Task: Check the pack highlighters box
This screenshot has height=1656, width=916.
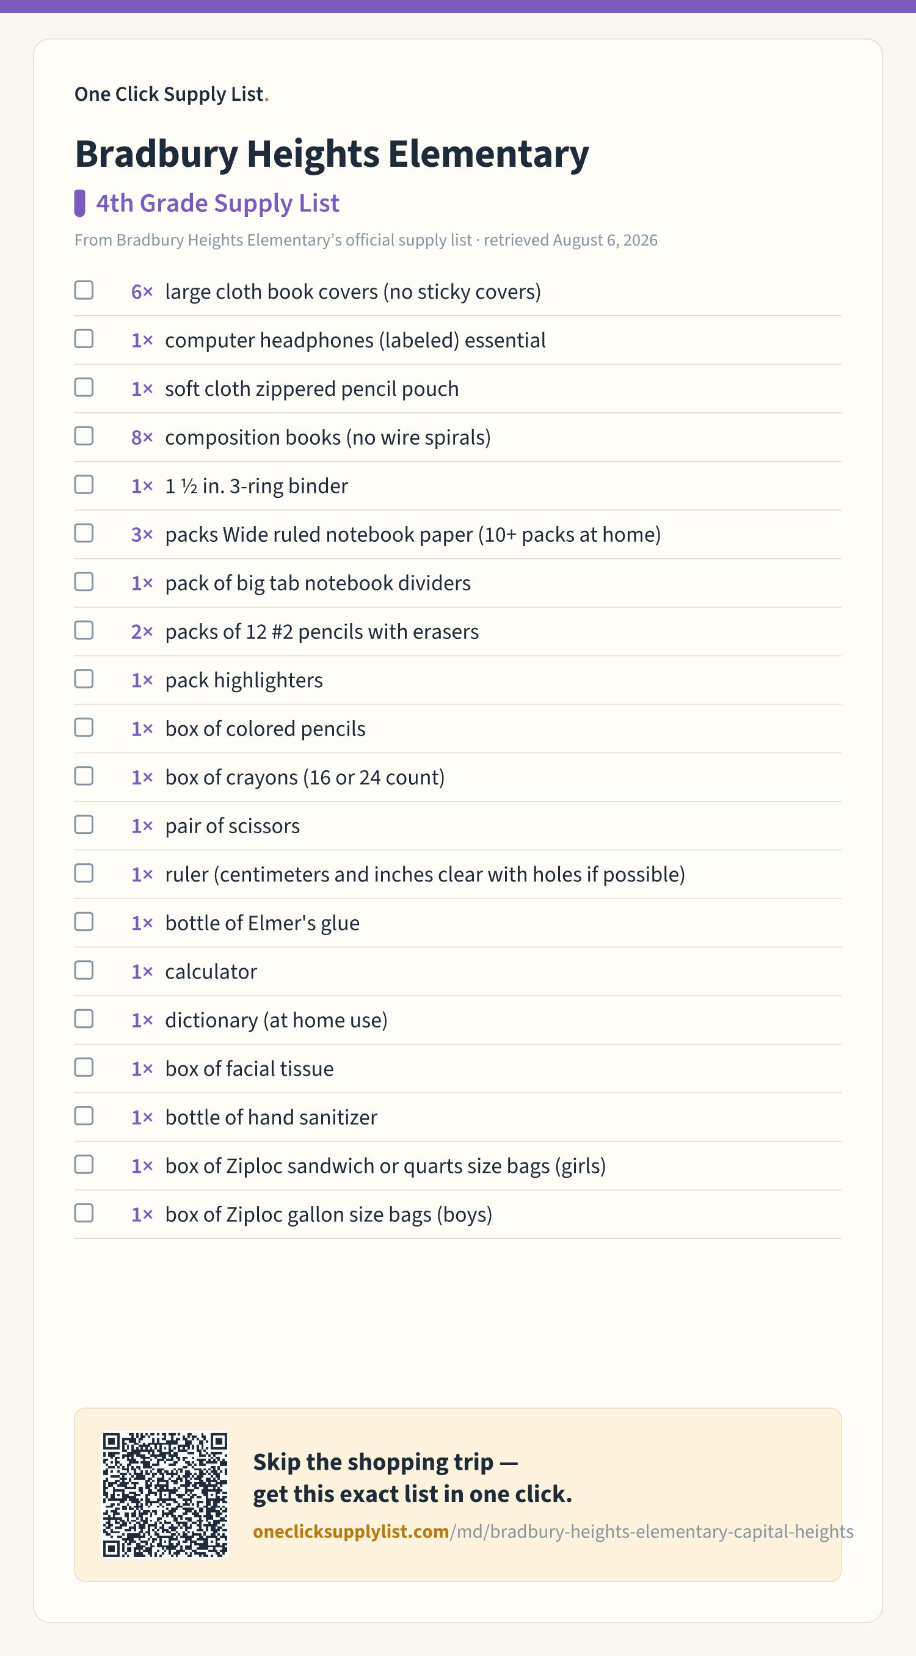Action: (84, 679)
